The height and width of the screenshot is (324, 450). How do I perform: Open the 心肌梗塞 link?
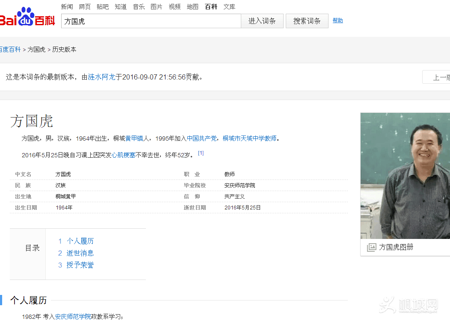click(124, 155)
